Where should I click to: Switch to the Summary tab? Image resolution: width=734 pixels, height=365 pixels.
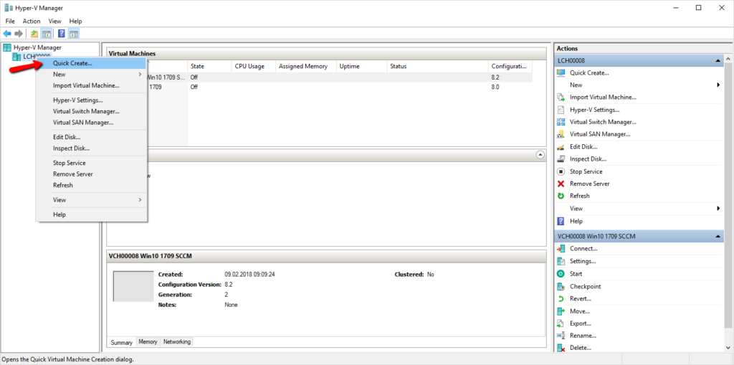122,343
